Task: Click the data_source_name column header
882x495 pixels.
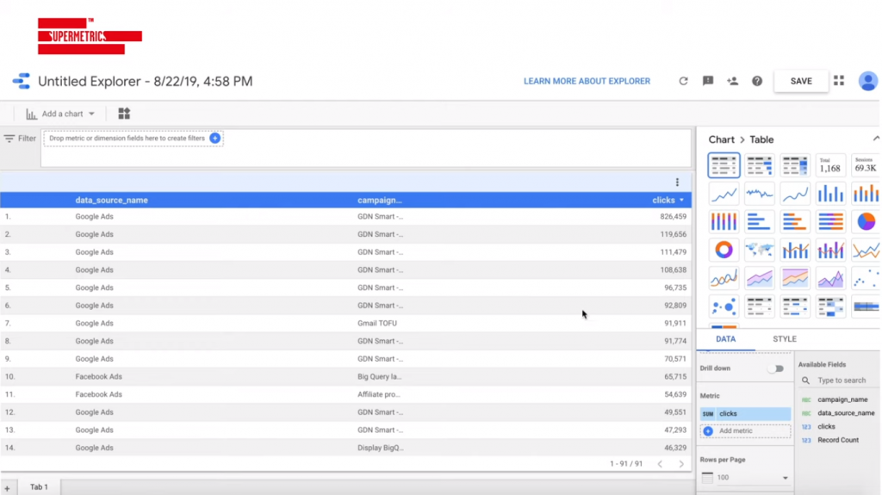Action: point(111,201)
